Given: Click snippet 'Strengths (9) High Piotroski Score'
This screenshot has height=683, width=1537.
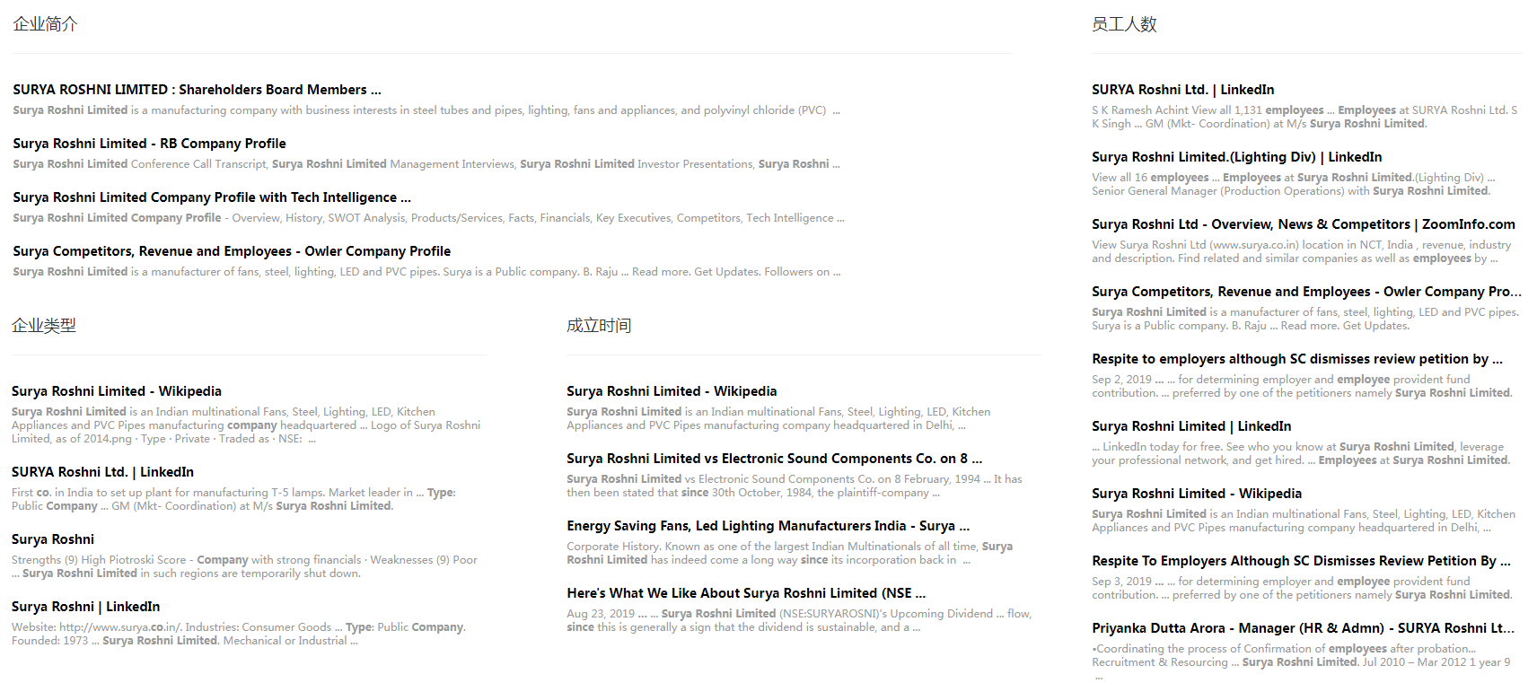Looking at the screenshot, I should coord(244,566).
